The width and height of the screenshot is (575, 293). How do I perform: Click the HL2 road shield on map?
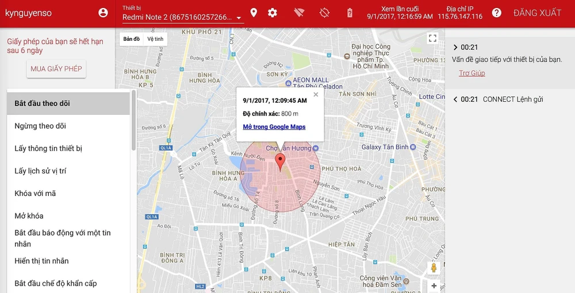pos(200,286)
